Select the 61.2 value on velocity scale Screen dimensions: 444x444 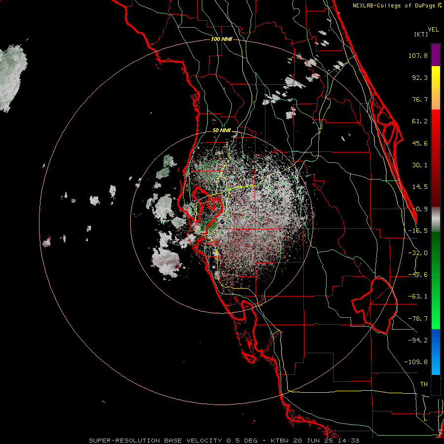click(x=420, y=121)
